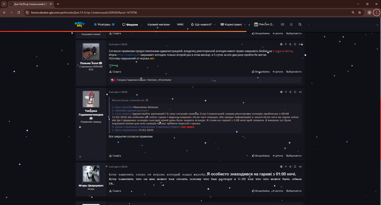
Task: Open permalink #6 of Игорь's post
Action: tap(300, 167)
